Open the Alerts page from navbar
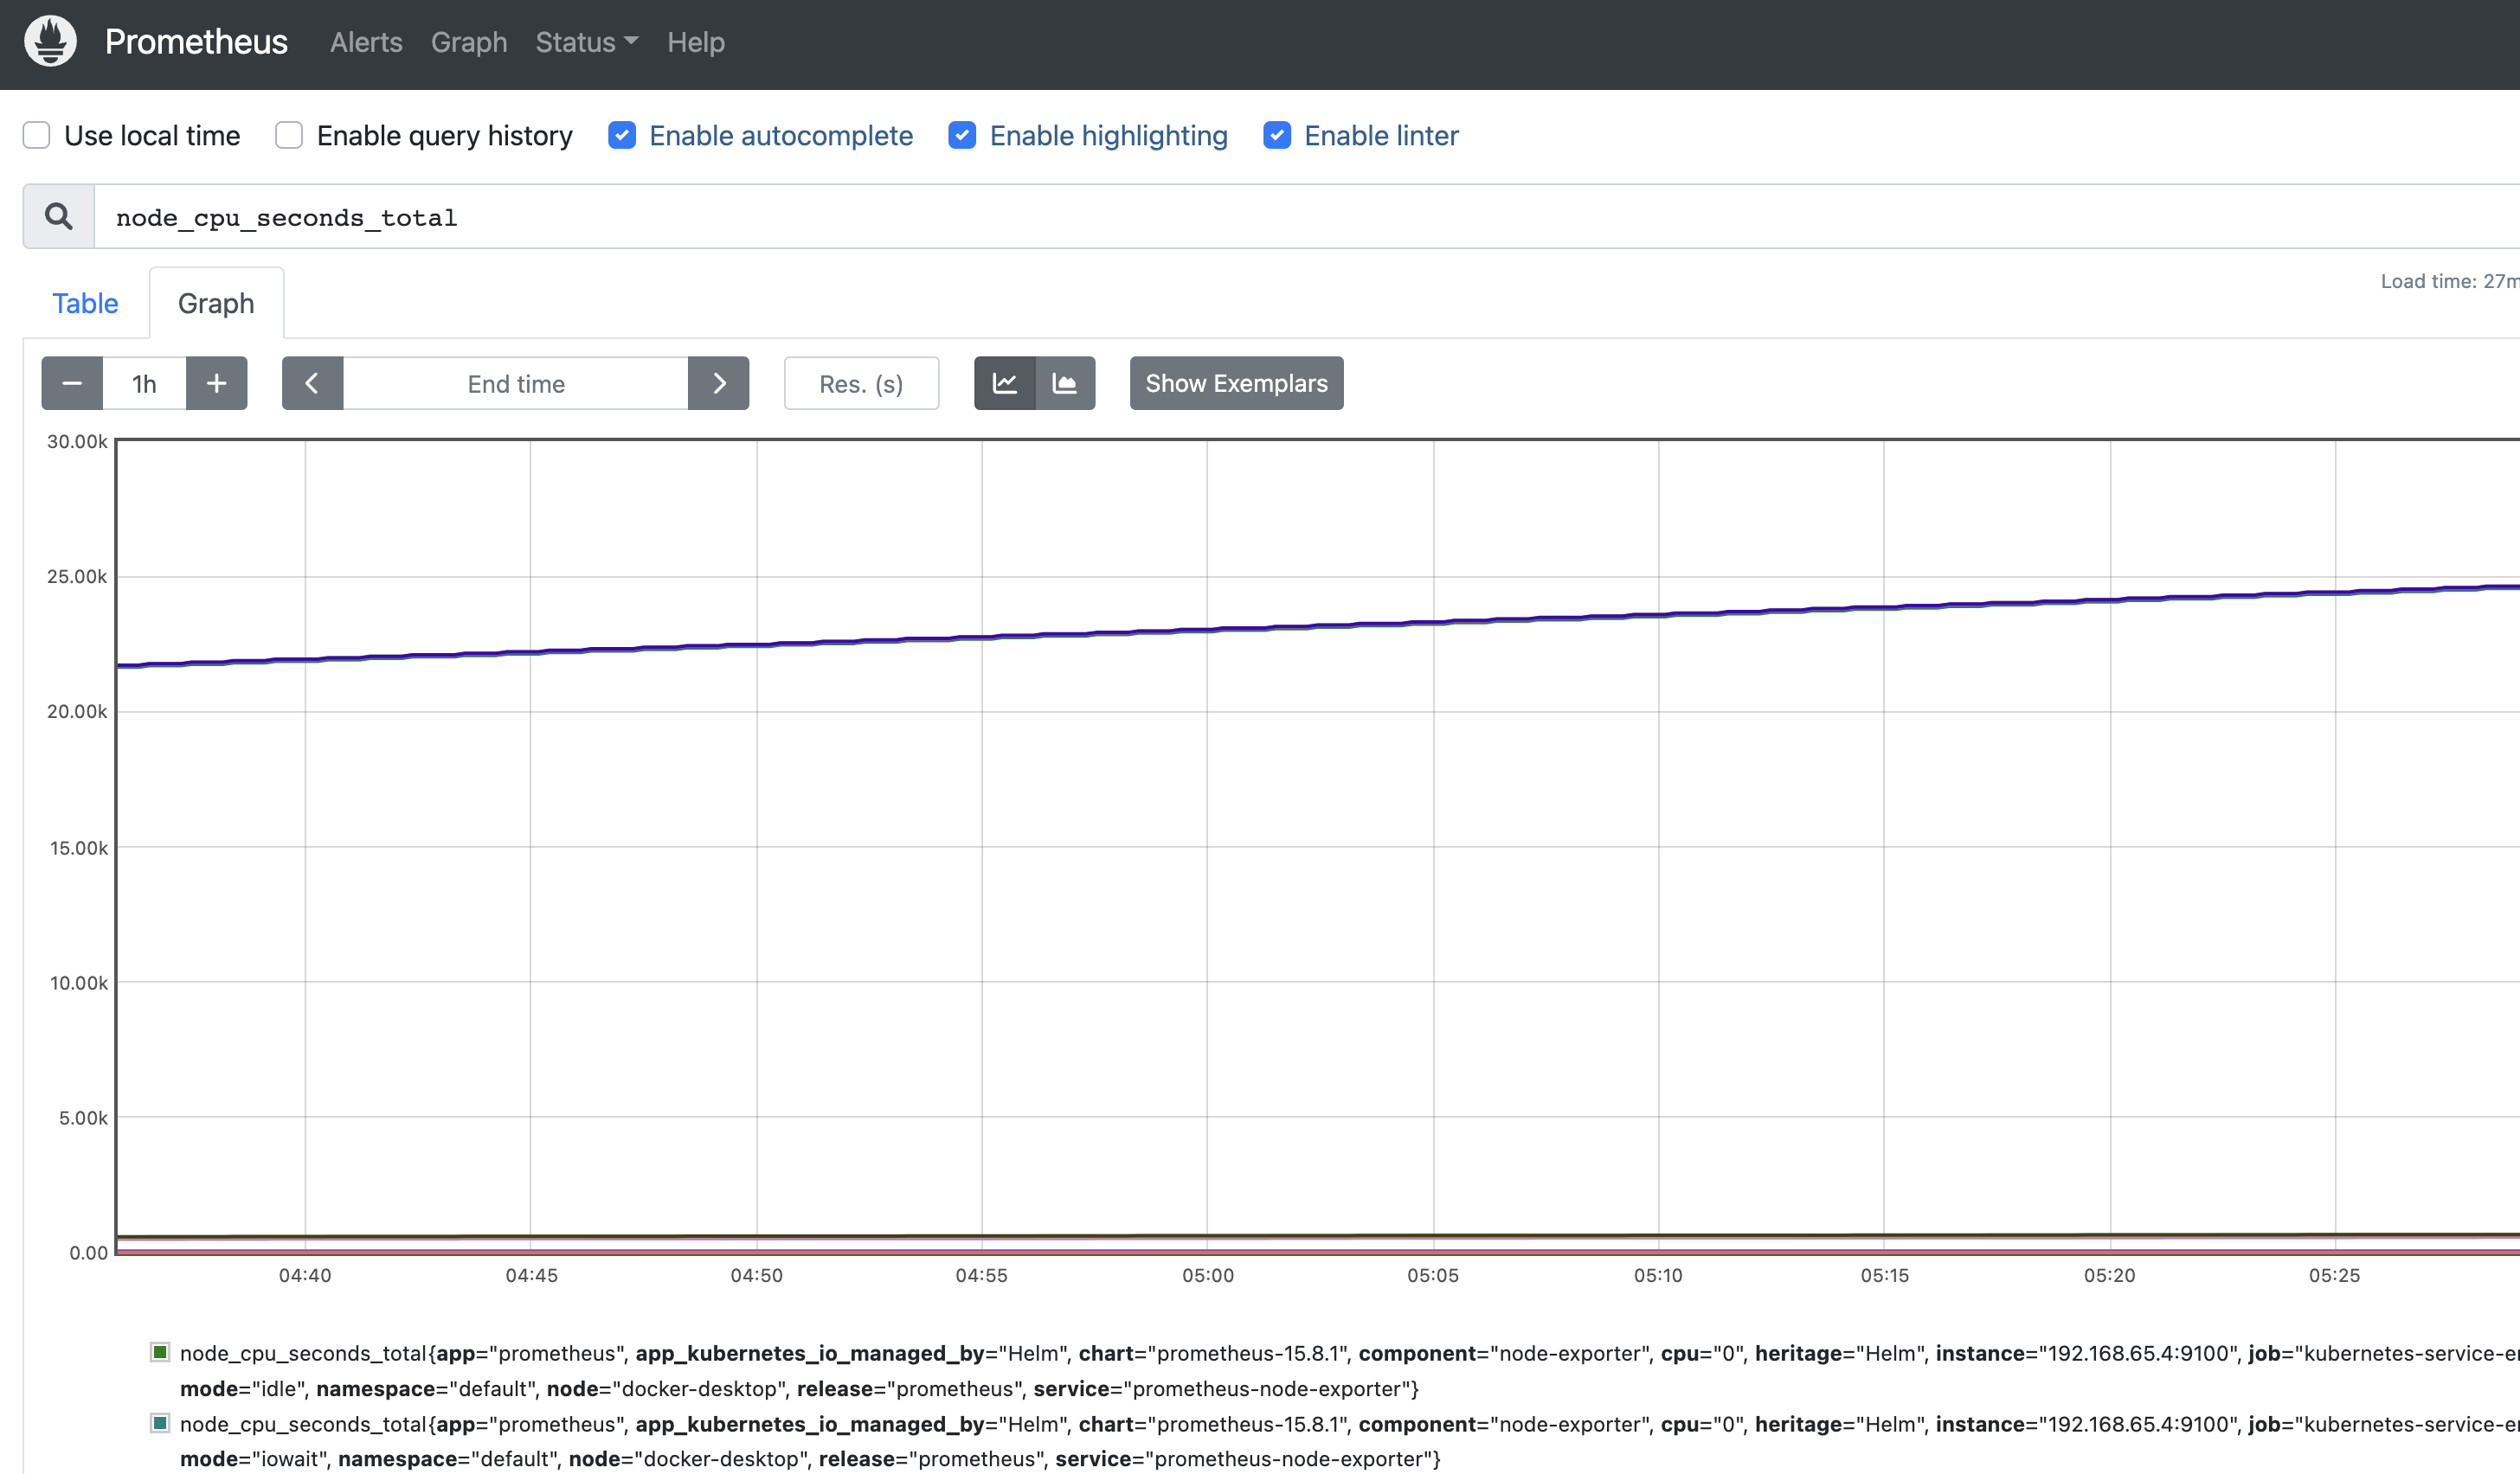 tap(366, 42)
